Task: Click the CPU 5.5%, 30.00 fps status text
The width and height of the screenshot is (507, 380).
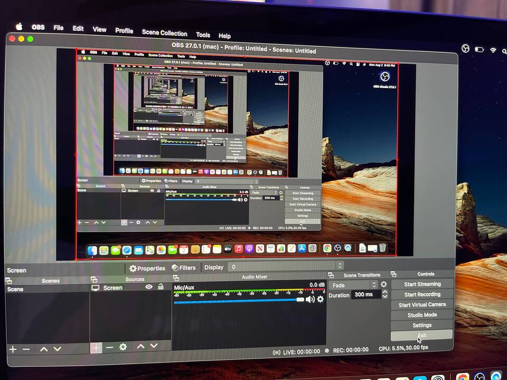Action: pos(403,348)
